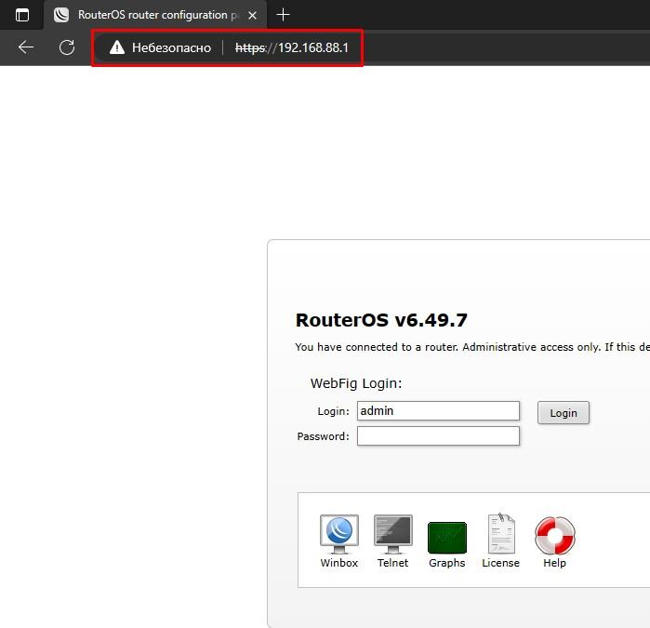
Task: Open a new browser tab
Action: [284, 15]
